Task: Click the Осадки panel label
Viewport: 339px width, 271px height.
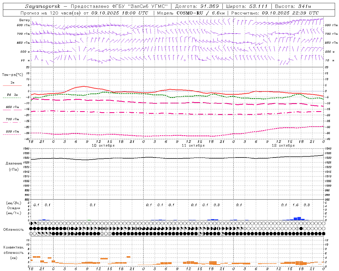Action: click(x=14, y=208)
